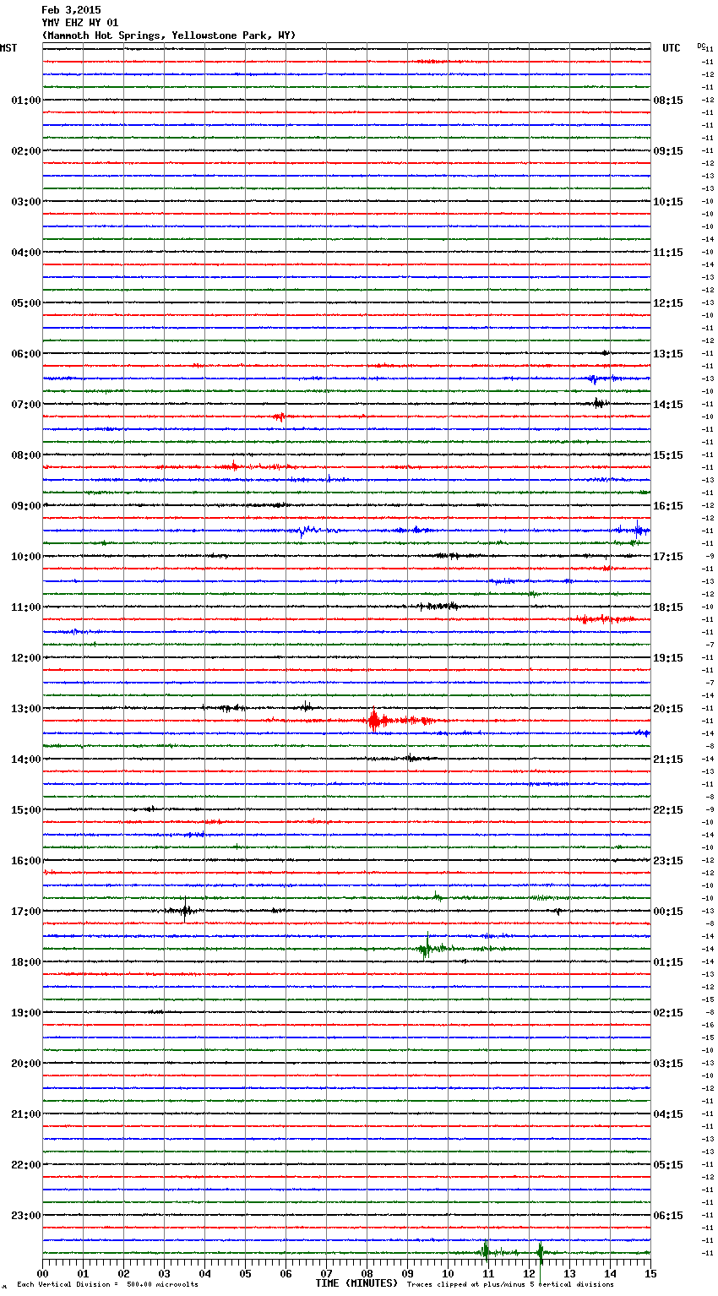The height and width of the screenshot is (1296, 718).
Task: Select the 23:00 MST time label
Action: [x=26, y=1216]
